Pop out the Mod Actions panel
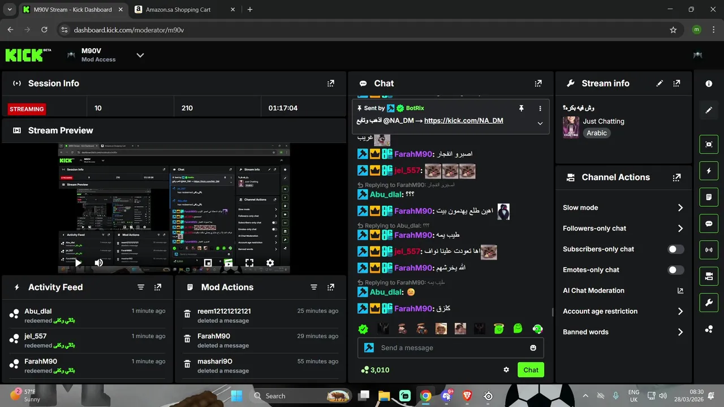This screenshot has height=407, width=724. pyautogui.click(x=331, y=287)
